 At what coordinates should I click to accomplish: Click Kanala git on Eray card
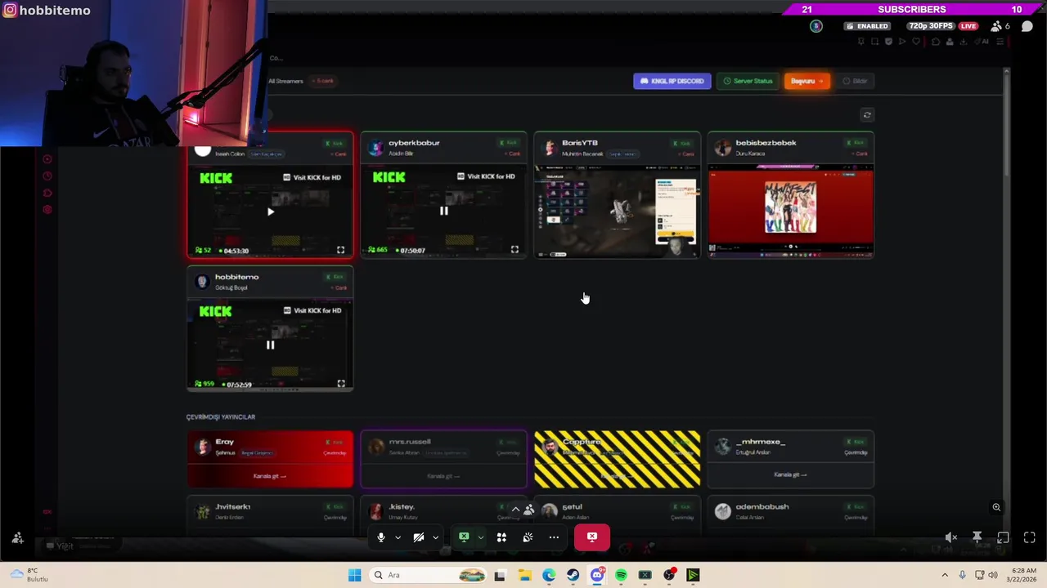click(270, 476)
